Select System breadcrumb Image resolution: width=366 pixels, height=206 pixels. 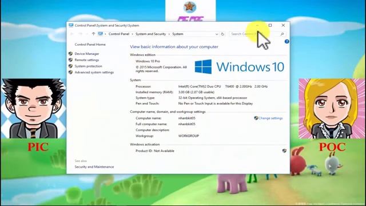tap(178, 34)
